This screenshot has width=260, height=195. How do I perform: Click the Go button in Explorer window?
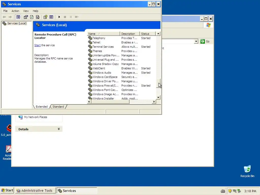205,41
